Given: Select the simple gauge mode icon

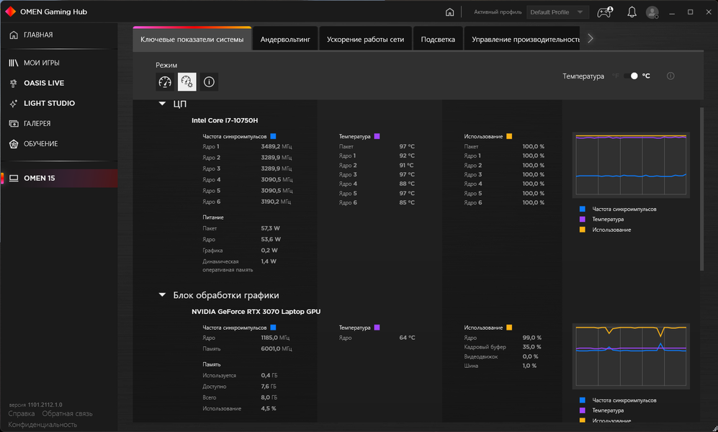Looking at the screenshot, I should tap(165, 82).
